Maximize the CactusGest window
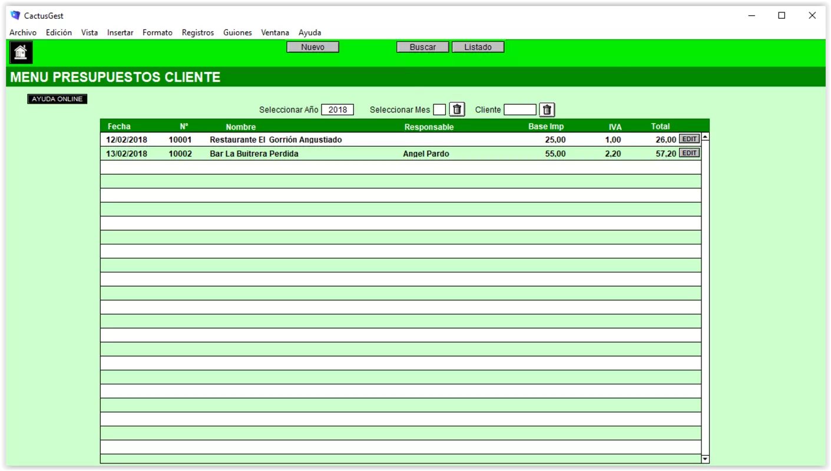 (782, 16)
